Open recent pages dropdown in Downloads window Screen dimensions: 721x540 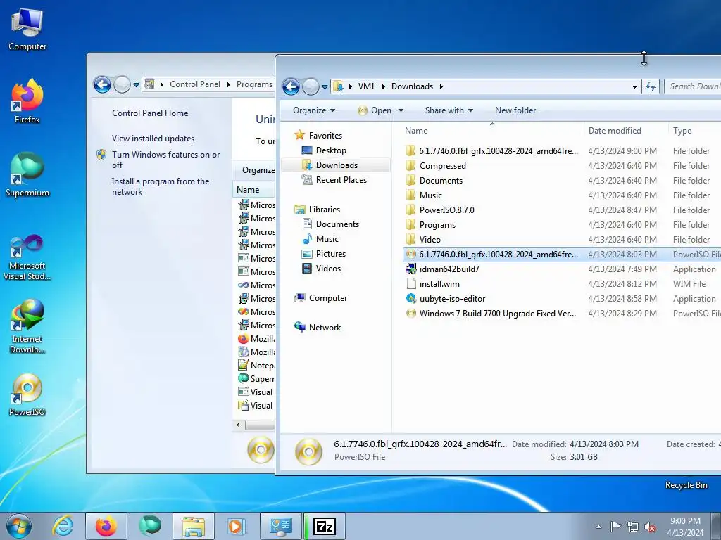point(325,86)
